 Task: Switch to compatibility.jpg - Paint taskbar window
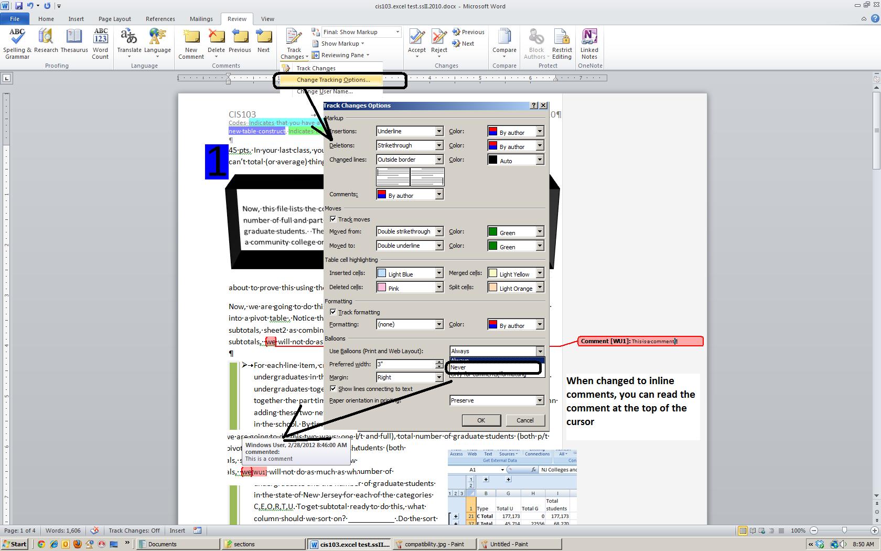434,544
